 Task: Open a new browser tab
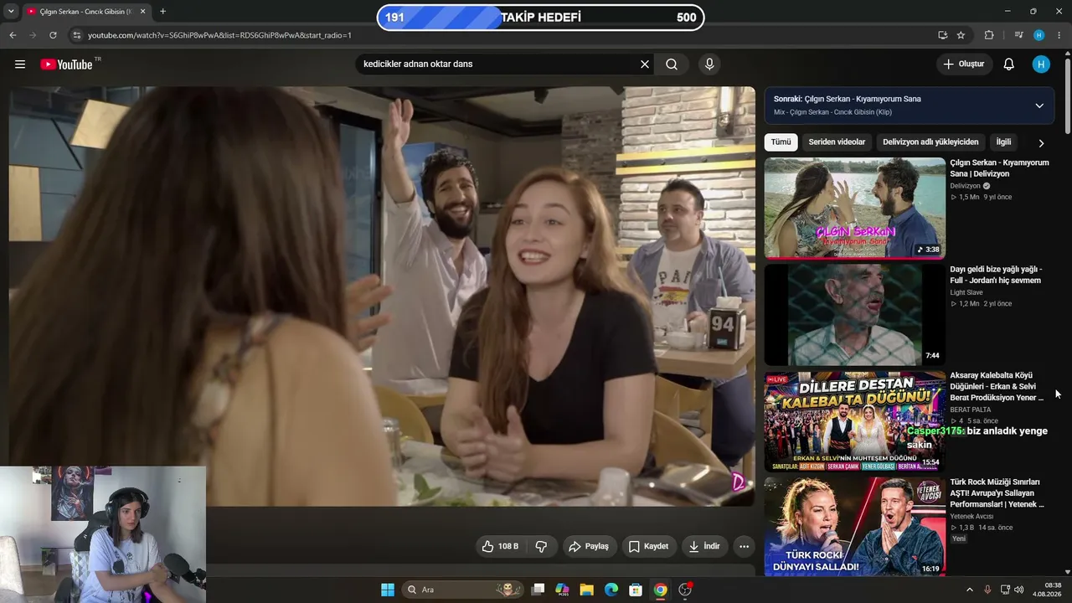162,12
